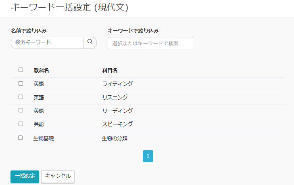Check the box for ライティング row

coord(21,84)
